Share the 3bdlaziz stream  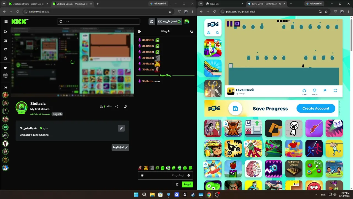coord(117,106)
